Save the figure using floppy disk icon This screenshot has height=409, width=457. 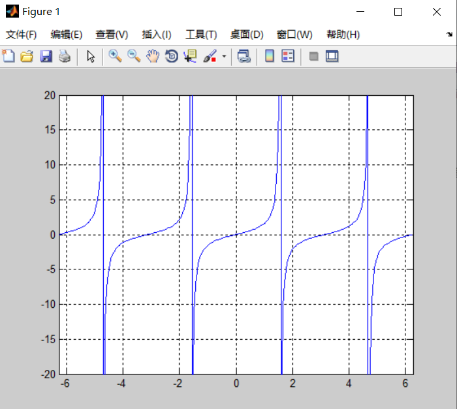[46, 56]
